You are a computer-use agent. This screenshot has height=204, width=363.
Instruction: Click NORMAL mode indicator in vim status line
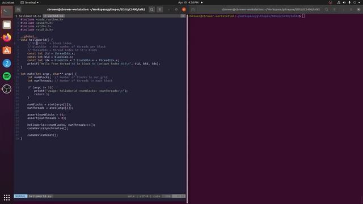pyautogui.click(x=20, y=196)
